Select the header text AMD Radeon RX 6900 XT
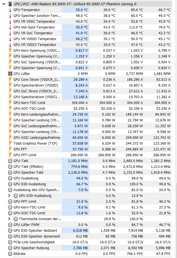 coord(50,4)
